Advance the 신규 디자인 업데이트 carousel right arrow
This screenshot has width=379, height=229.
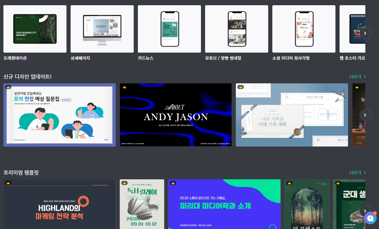pyautogui.click(x=365, y=115)
